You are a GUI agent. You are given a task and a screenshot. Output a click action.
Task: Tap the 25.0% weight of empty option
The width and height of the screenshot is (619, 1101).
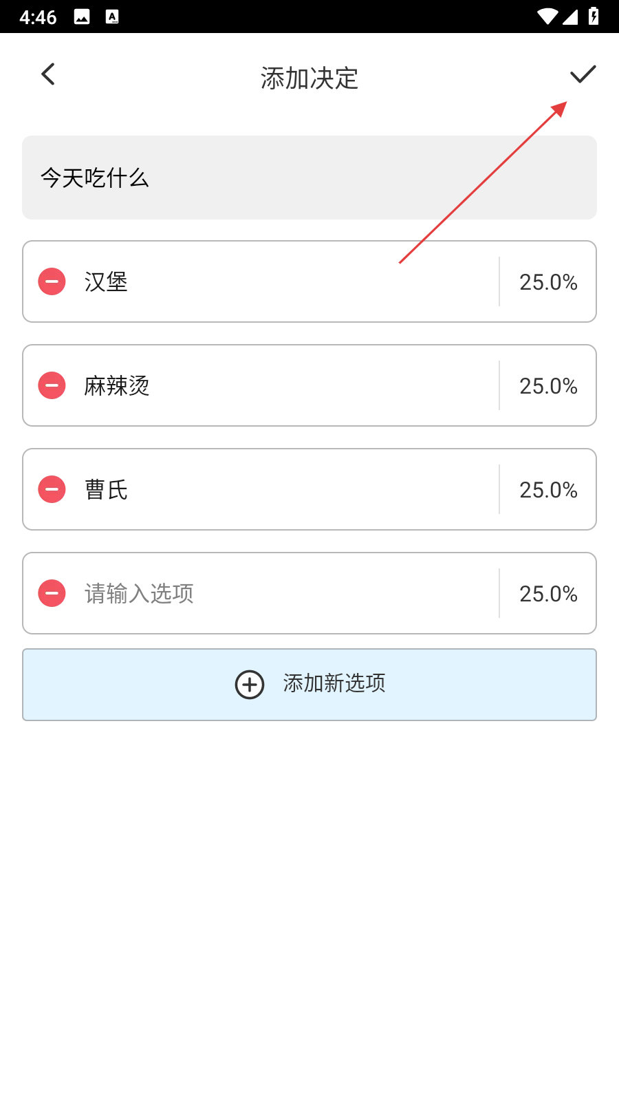click(548, 594)
